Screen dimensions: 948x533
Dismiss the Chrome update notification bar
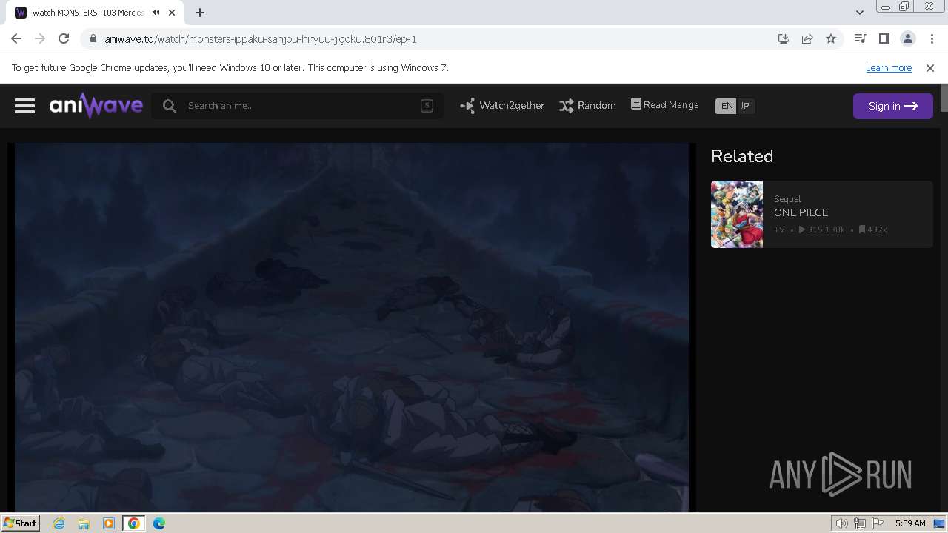pyautogui.click(x=930, y=67)
